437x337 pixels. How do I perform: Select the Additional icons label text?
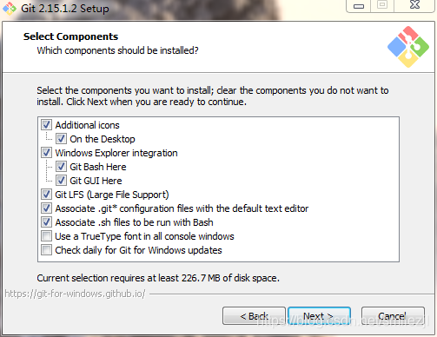87,125
